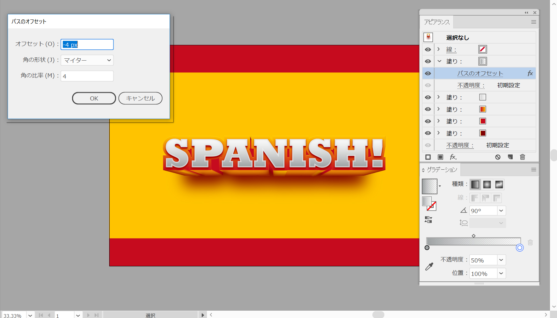
Task: Click the reverse gradient icon
Action: [x=428, y=219]
